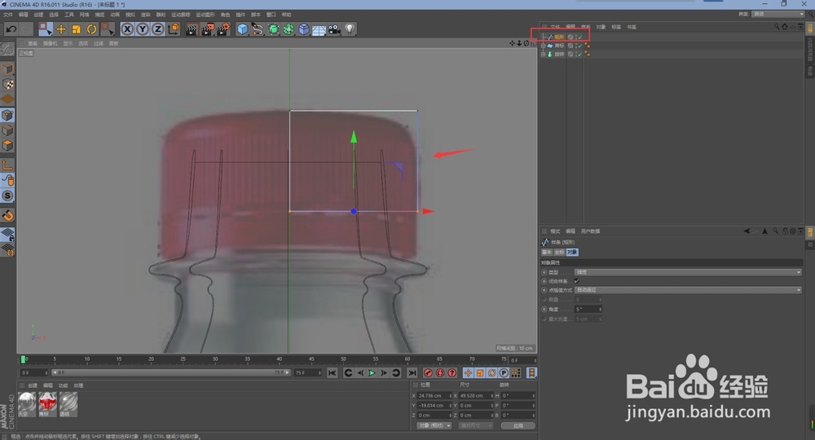This screenshot has width=815, height=440.
Task: Open the deformer objects icon
Action: coord(304,29)
